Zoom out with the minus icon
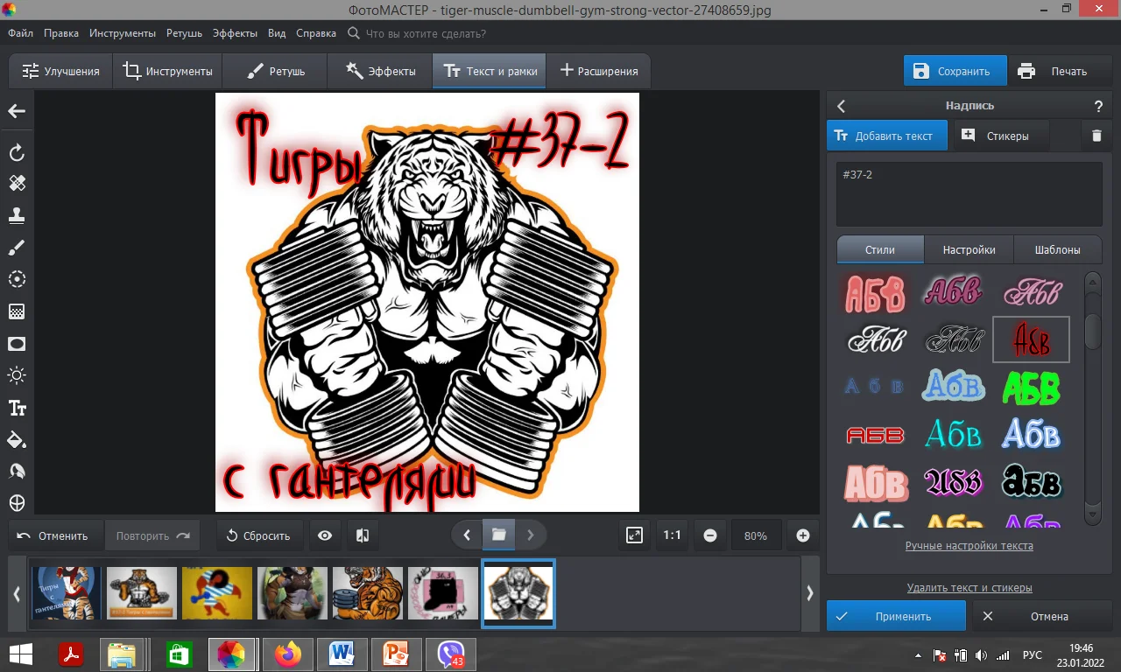This screenshot has width=1121, height=672. coord(710,535)
